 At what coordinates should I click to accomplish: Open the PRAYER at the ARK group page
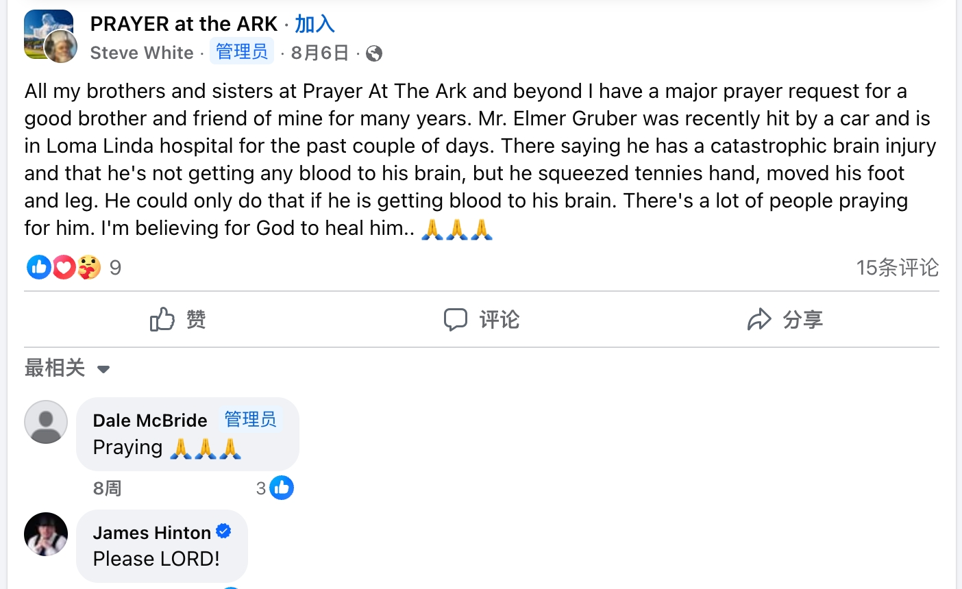click(x=184, y=24)
